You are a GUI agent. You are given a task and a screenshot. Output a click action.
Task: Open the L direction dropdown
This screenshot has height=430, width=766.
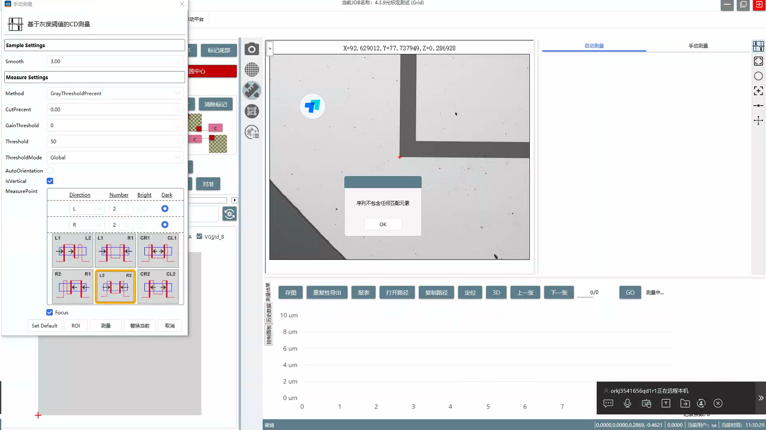point(87,209)
